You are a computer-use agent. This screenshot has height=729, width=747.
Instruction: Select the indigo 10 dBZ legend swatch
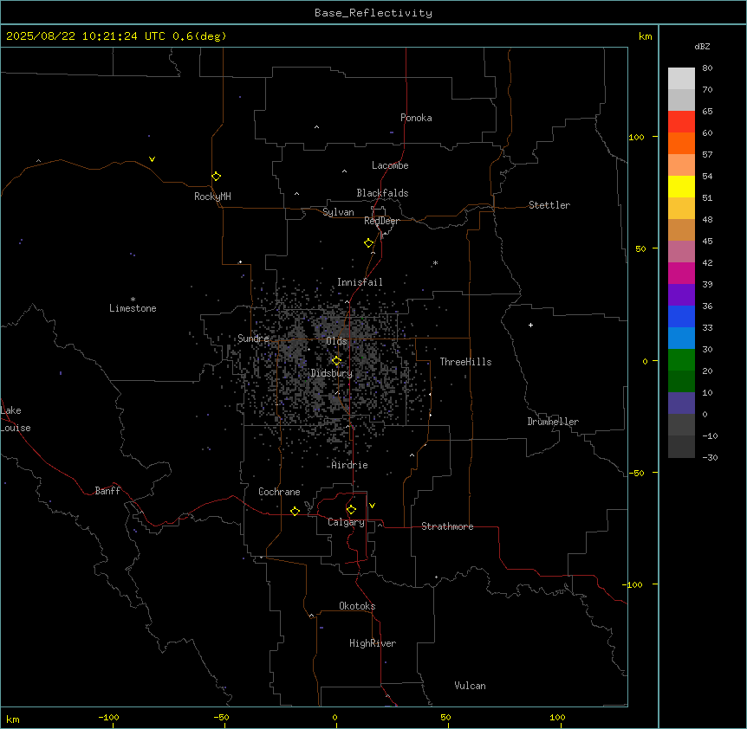(681, 403)
